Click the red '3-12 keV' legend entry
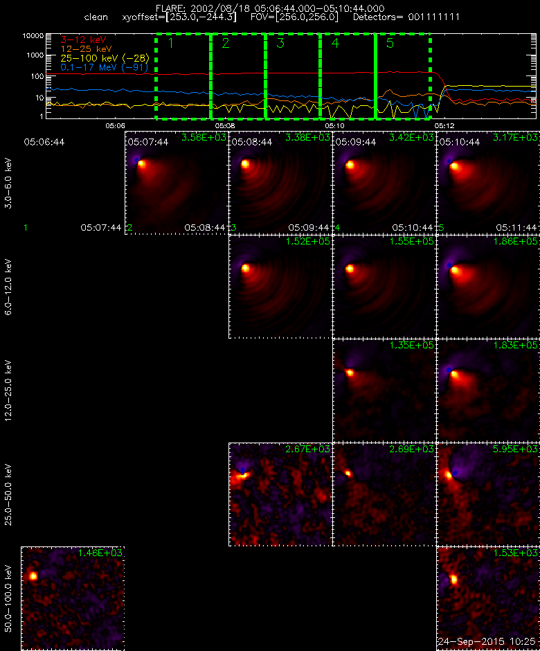540x651 pixels. coord(84,40)
